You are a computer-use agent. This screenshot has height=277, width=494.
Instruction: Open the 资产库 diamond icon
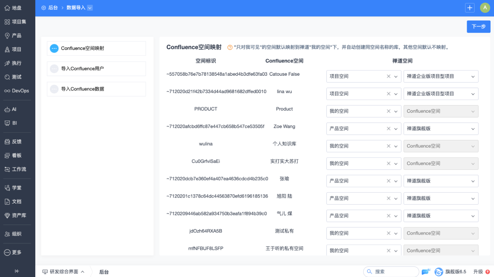(x=7, y=215)
